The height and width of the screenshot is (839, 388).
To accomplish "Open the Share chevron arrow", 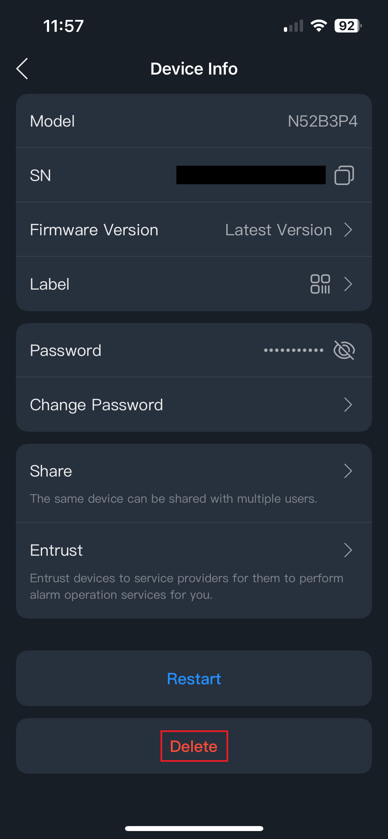I will [x=348, y=471].
